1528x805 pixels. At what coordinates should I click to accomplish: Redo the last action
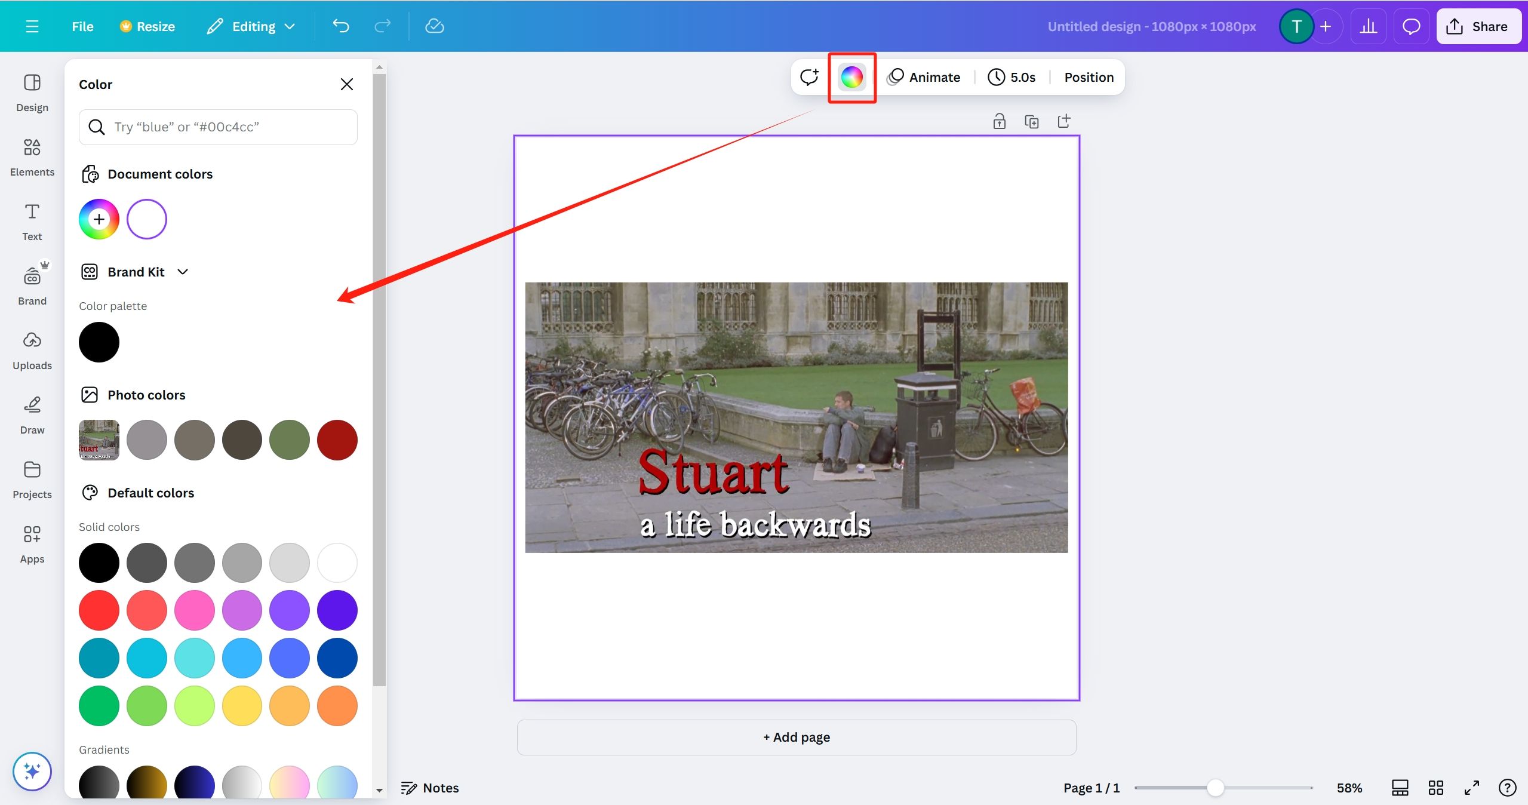click(382, 26)
